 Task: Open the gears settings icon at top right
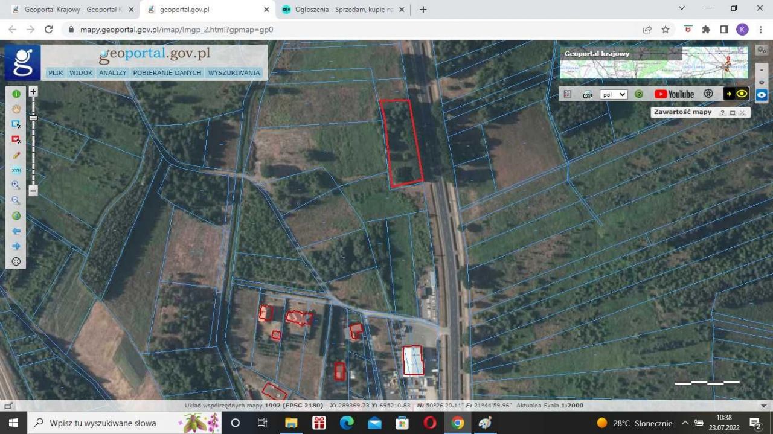[762, 50]
